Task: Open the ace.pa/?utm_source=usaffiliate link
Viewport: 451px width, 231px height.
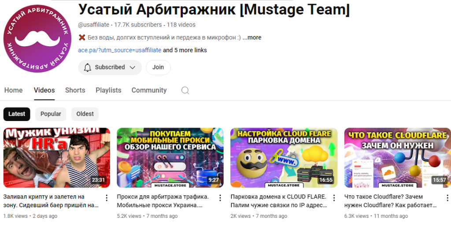Action: (x=120, y=50)
